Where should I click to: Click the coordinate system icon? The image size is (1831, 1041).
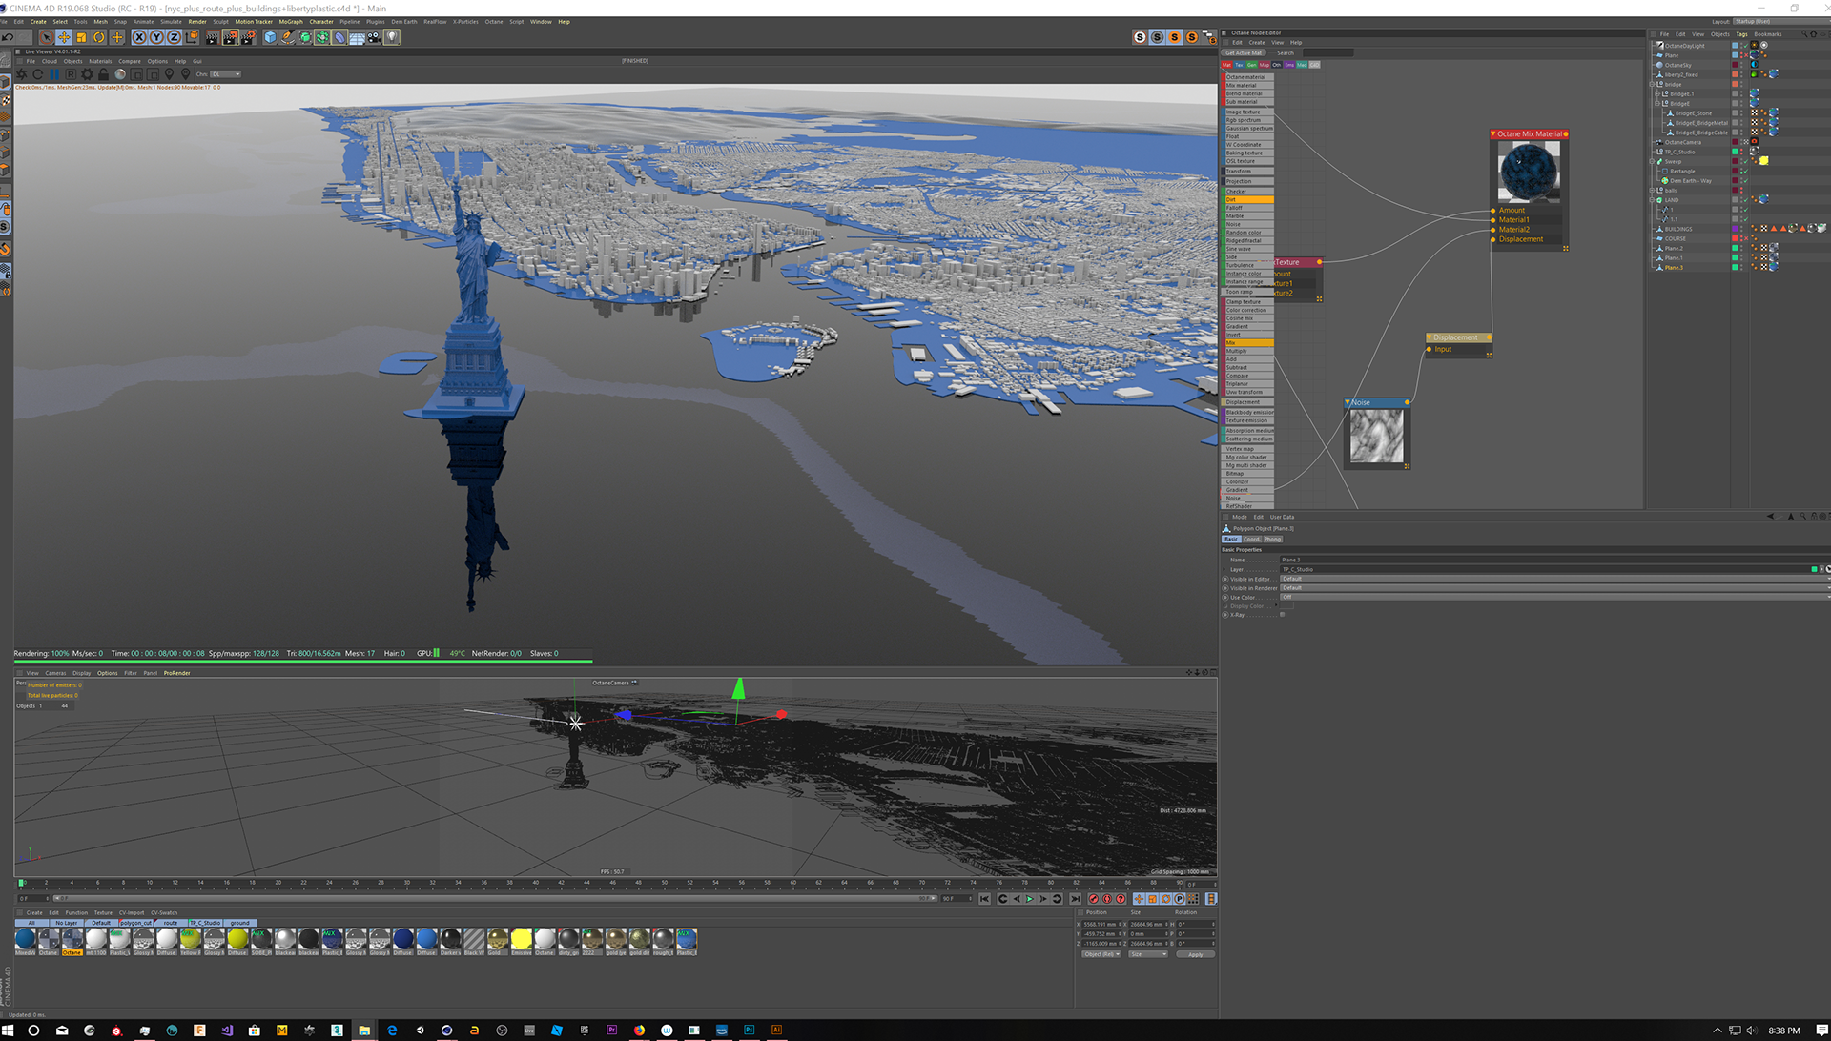pyautogui.click(x=192, y=37)
